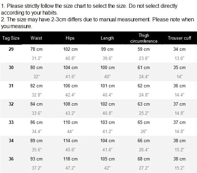Viewport: 197px width, 173px height.
Task: Click the Waist column header
Action: click(36, 38)
